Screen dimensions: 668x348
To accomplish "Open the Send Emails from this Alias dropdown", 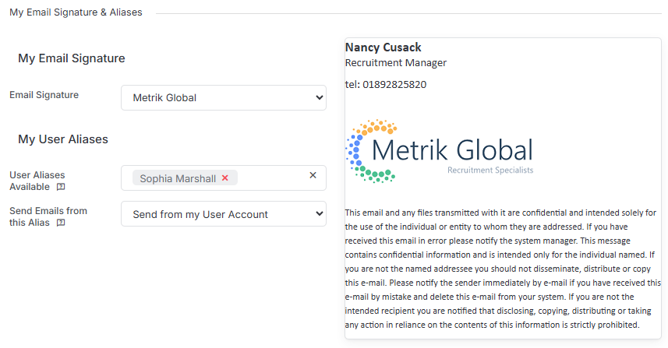I will pos(224,214).
